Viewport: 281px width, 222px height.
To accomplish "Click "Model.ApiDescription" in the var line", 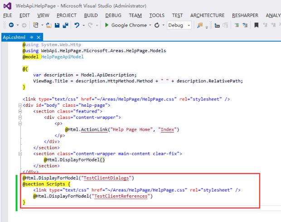I will coord(107,75).
